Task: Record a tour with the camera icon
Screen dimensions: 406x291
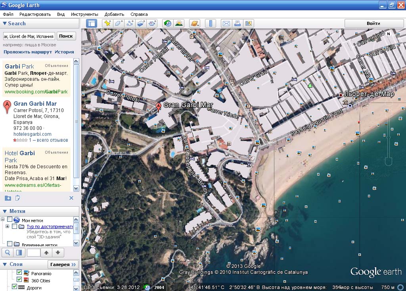Action: click(152, 23)
